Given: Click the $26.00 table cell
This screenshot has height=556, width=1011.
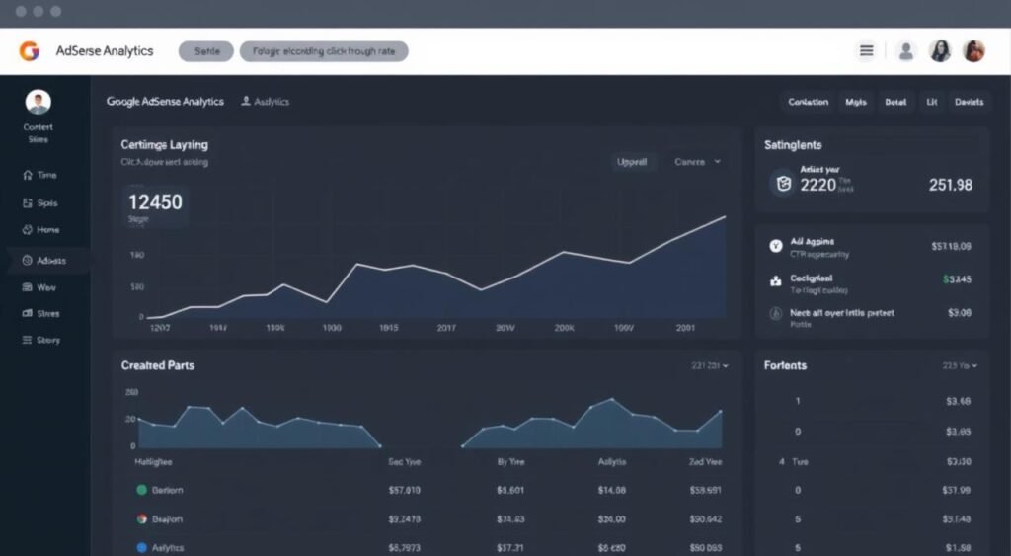Looking at the screenshot, I should pyautogui.click(x=612, y=519).
